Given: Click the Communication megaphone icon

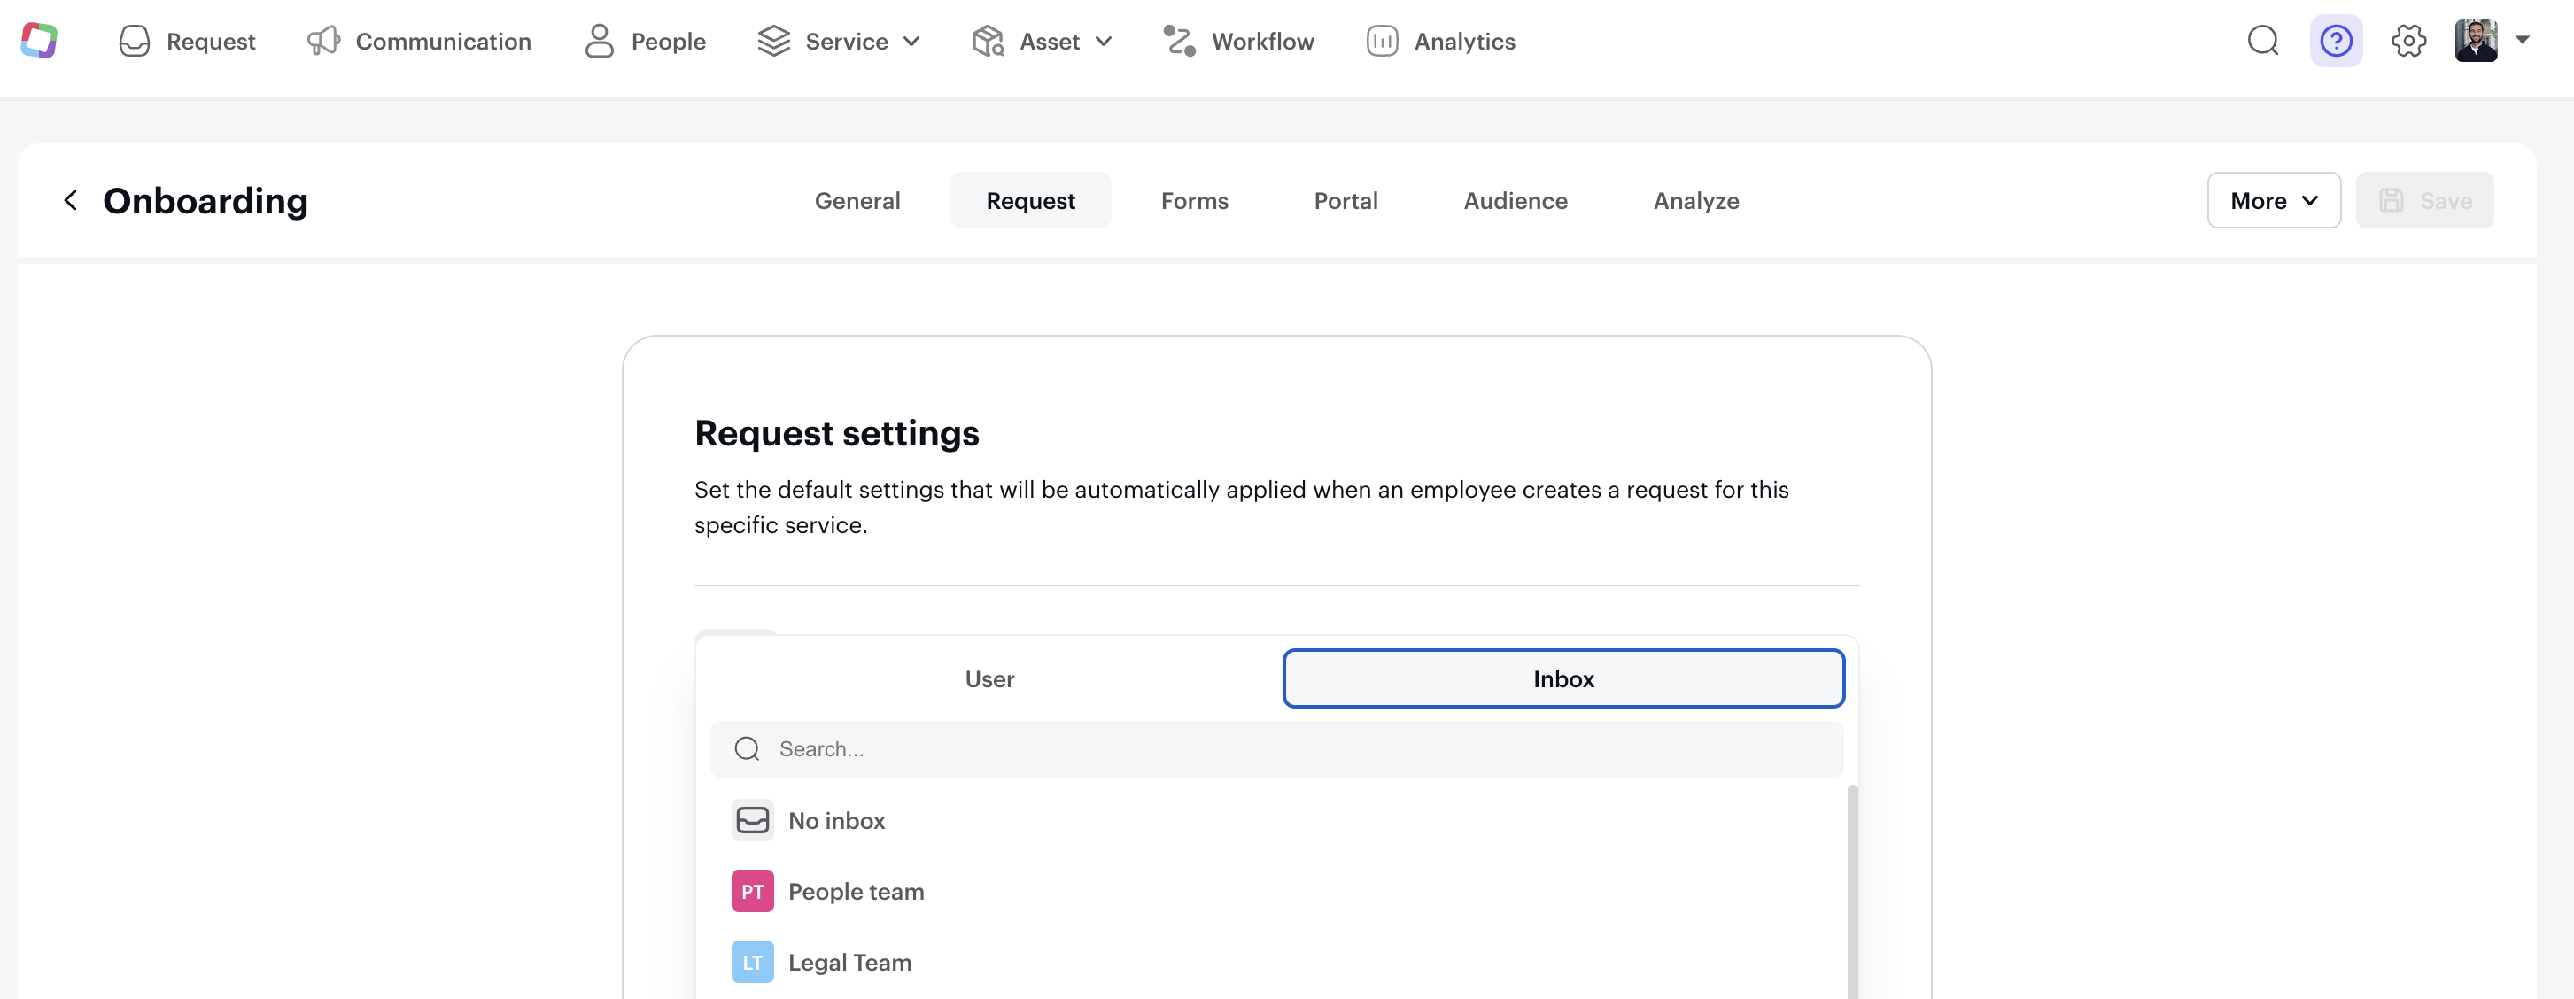Looking at the screenshot, I should (324, 41).
